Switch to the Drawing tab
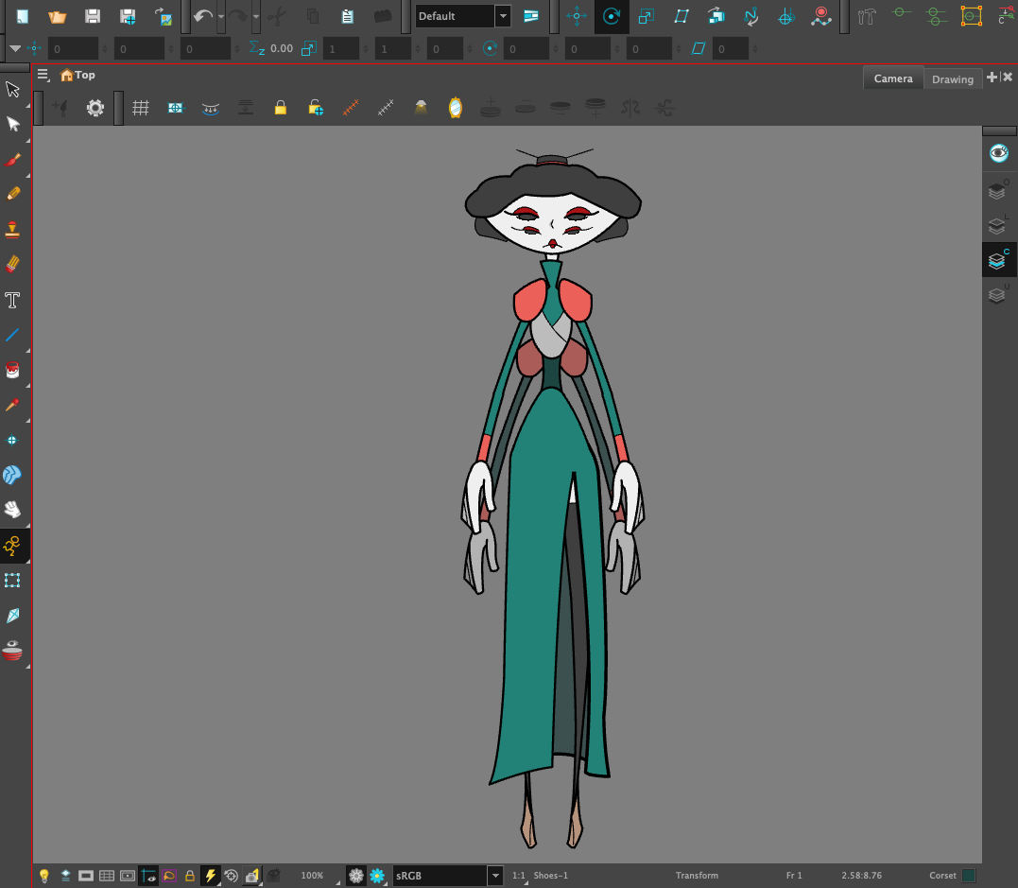Screen dimensions: 1018x888 953,78
